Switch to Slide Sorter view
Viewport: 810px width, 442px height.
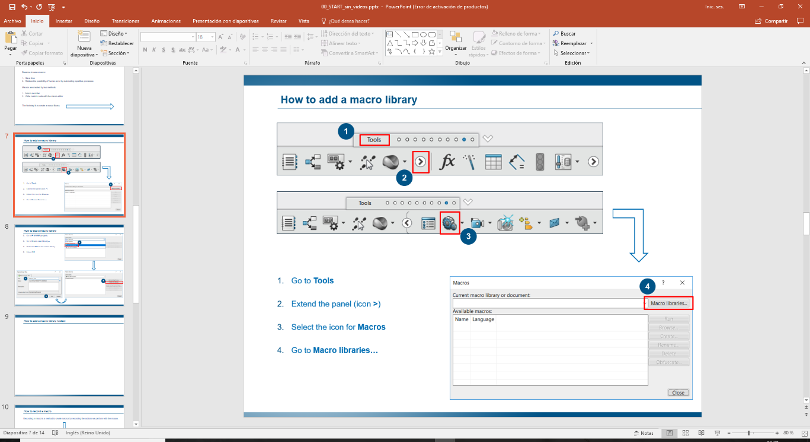coord(685,433)
